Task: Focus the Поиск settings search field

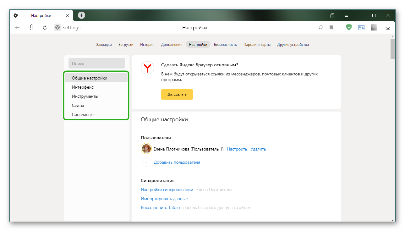Action: click(97, 63)
